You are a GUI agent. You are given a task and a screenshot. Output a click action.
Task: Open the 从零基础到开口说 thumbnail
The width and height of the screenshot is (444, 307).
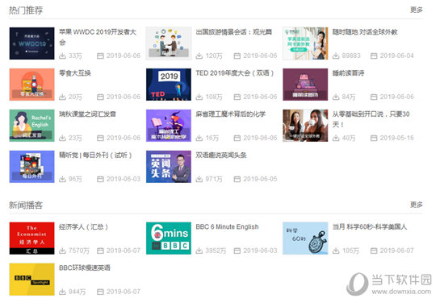pos(305,126)
